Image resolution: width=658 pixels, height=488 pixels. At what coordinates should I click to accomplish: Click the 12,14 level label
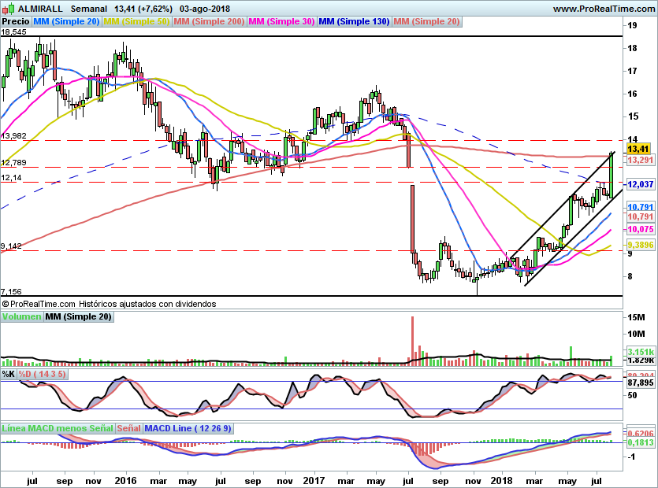(x=11, y=178)
